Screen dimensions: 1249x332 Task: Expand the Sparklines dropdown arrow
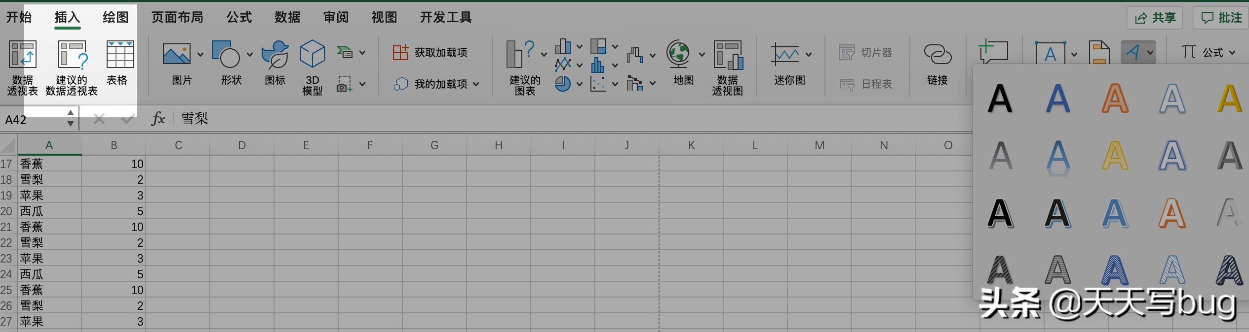pyautogui.click(x=809, y=55)
